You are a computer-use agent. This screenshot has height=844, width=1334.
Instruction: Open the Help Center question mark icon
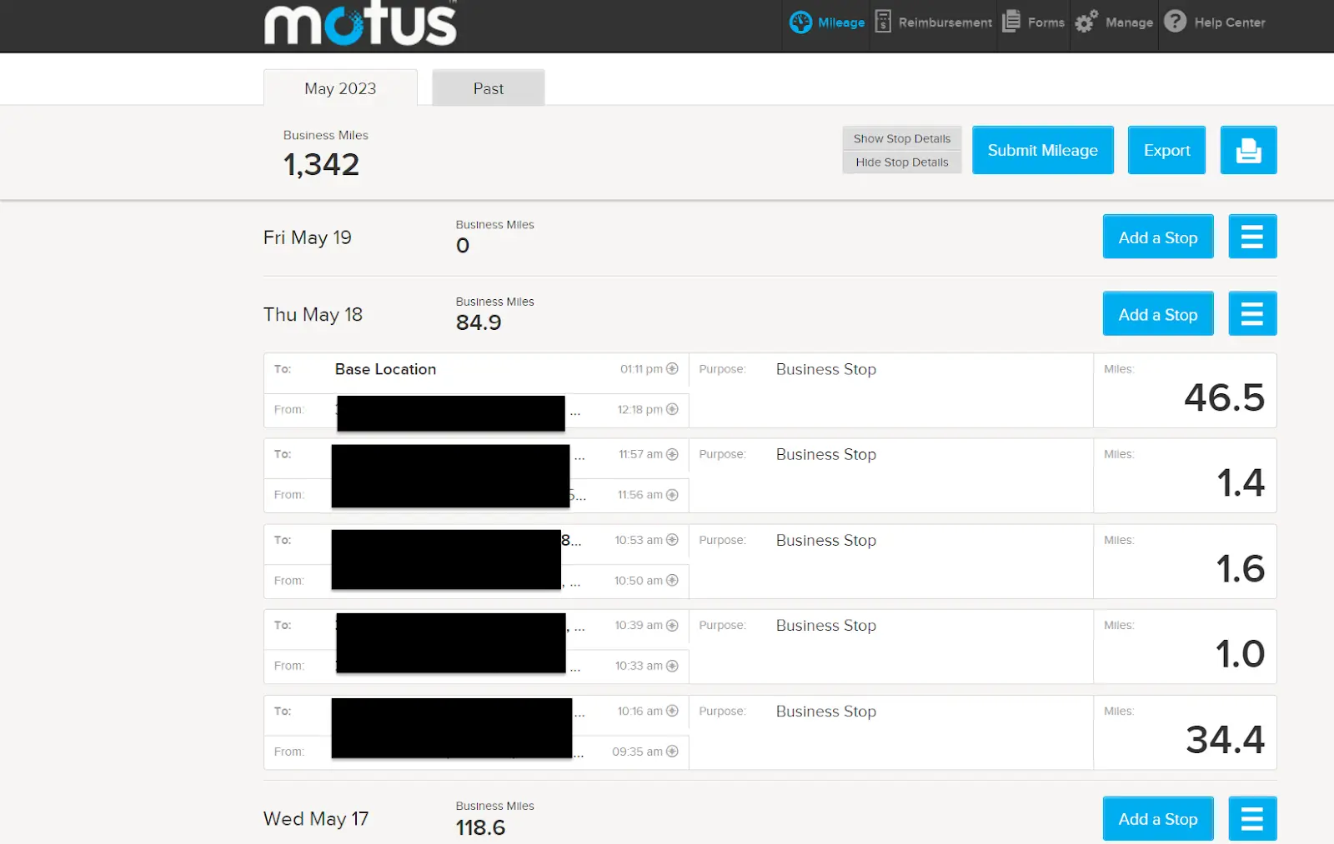pyautogui.click(x=1176, y=22)
